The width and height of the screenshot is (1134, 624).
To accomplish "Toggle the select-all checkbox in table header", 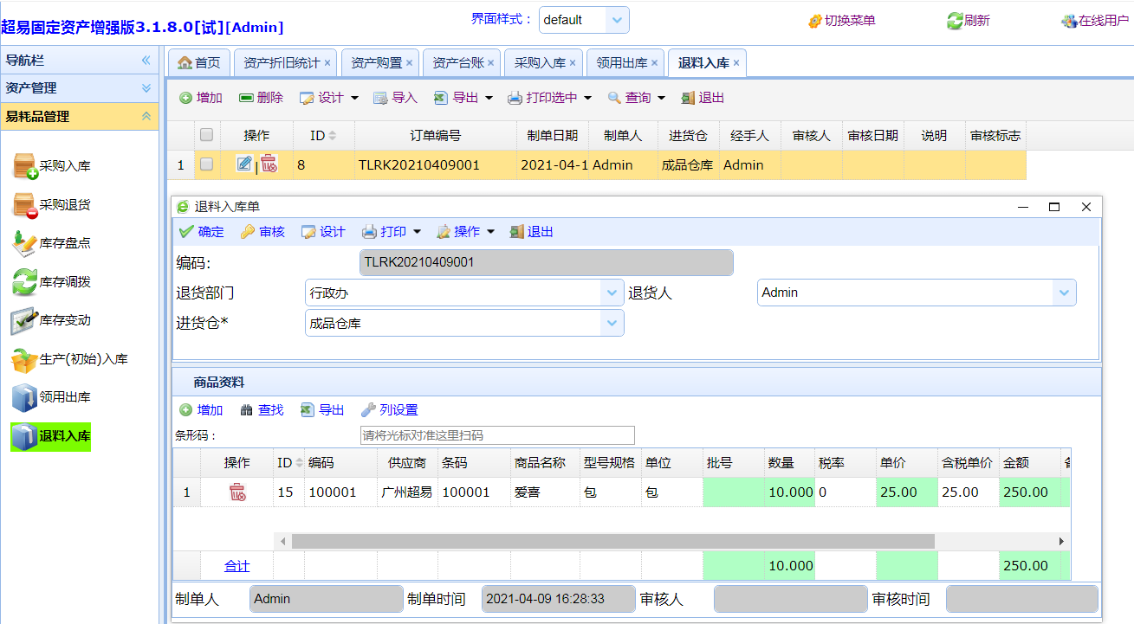I will coord(206,135).
